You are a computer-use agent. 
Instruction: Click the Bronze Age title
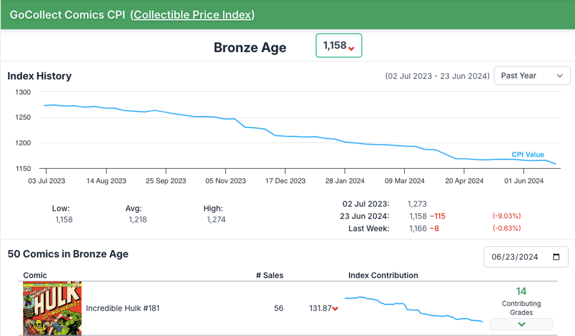pos(250,48)
